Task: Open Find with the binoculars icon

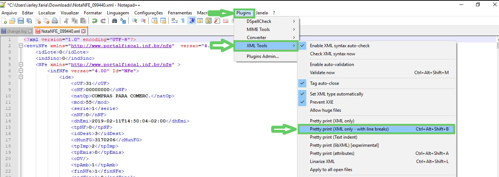Action: pos(114,21)
